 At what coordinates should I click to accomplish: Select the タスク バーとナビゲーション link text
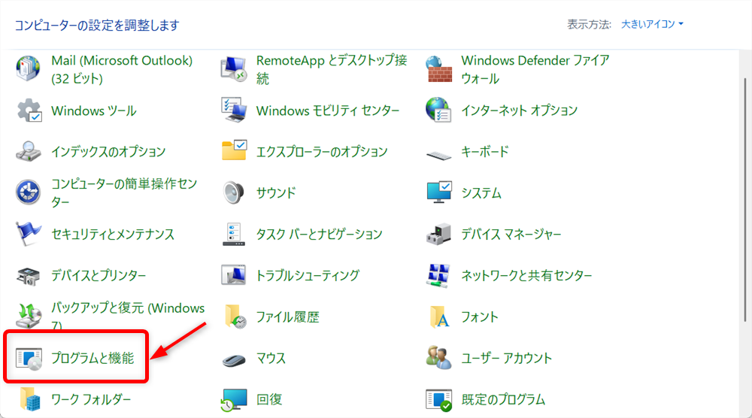[320, 234]
